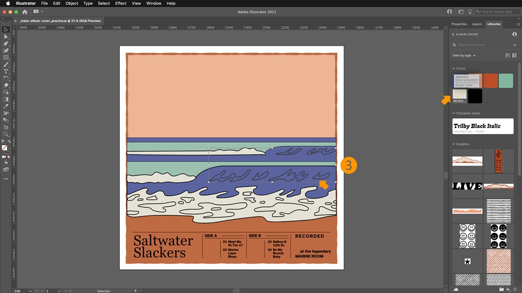522x293 pixels.
Task: Open the View by type dropdown
Action: click(x=464, y=55)
